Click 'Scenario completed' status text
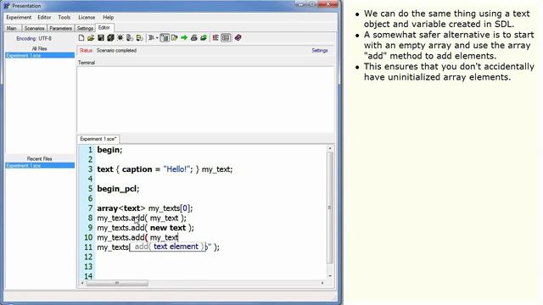The width and height of the screenshot is (543, 305). pos(116,51)
